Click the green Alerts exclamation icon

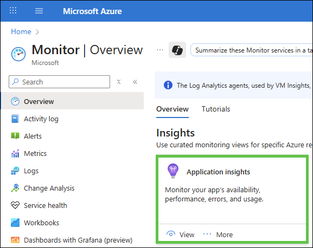point(15,136)
